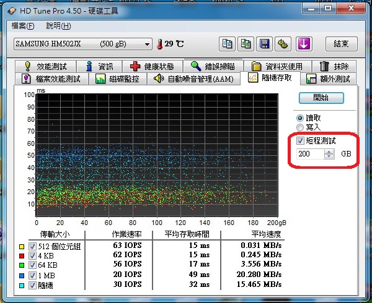372x303 pixels.
Task: Toggle the 64 KB transfer size checkbox
Action: [x=32, y=265]
